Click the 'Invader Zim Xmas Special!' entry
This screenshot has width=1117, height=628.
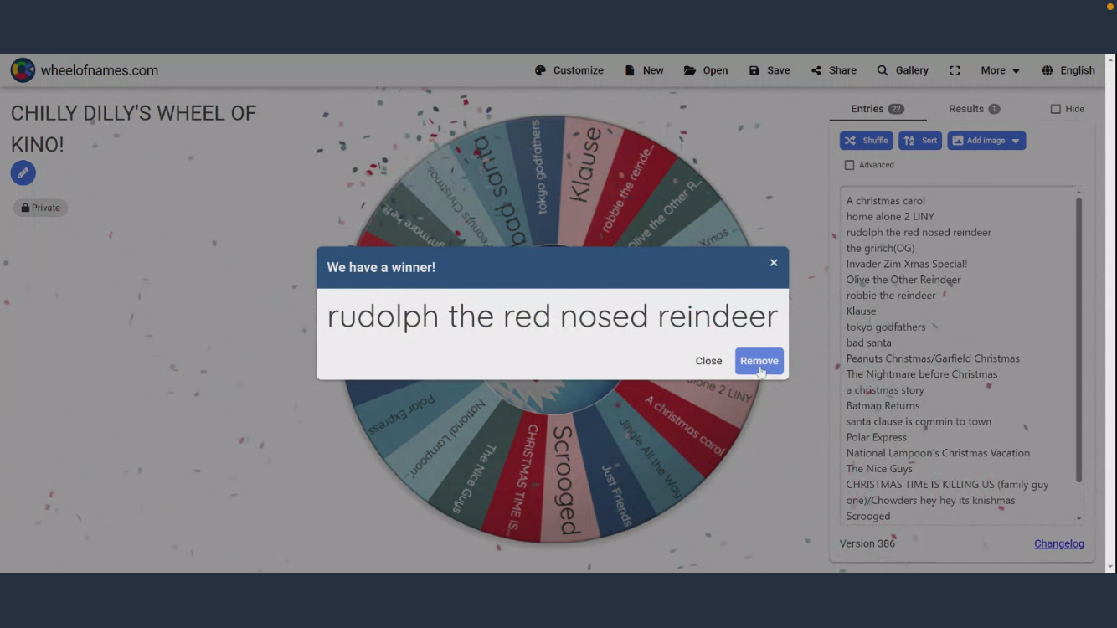[x=906, y=264]
